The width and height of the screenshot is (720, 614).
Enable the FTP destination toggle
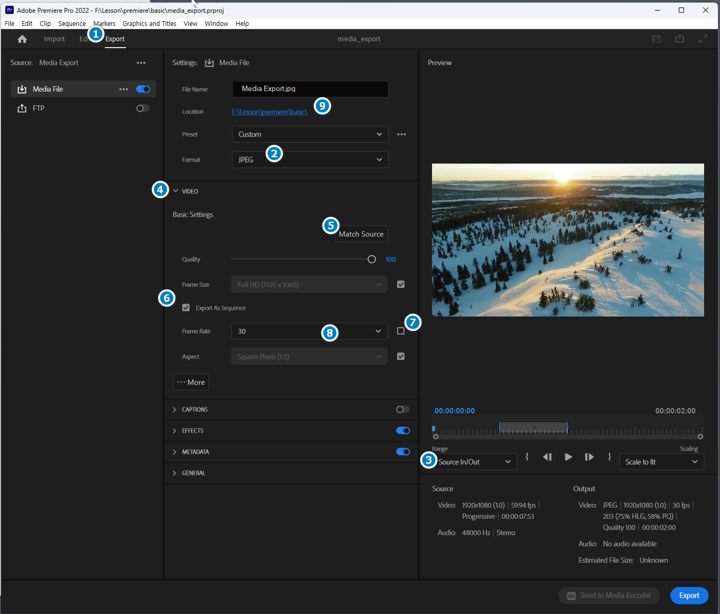point(143,109)
